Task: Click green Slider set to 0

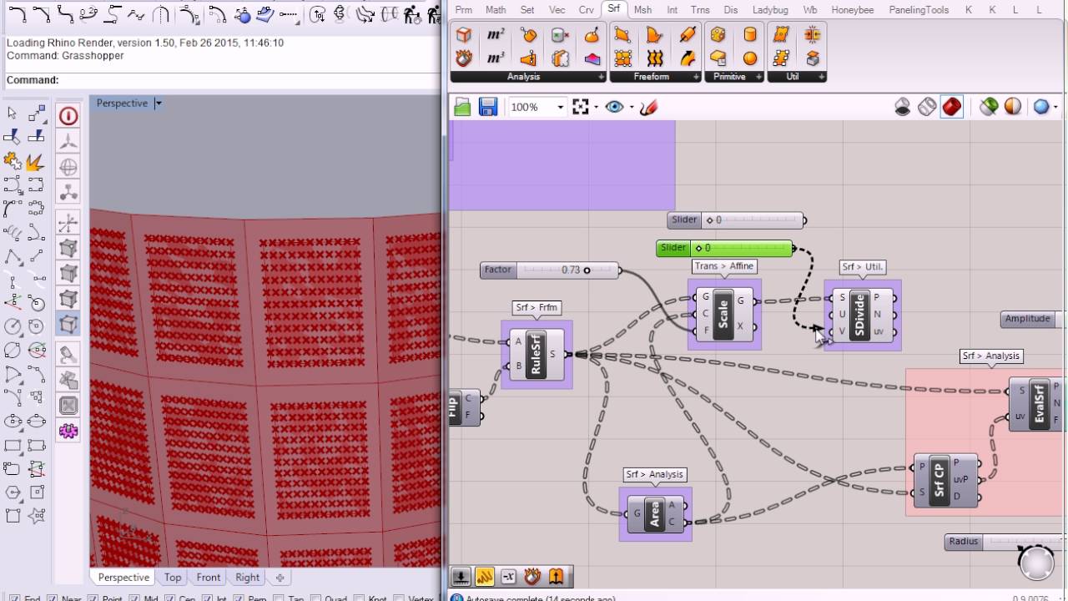Action: (724, 248)
